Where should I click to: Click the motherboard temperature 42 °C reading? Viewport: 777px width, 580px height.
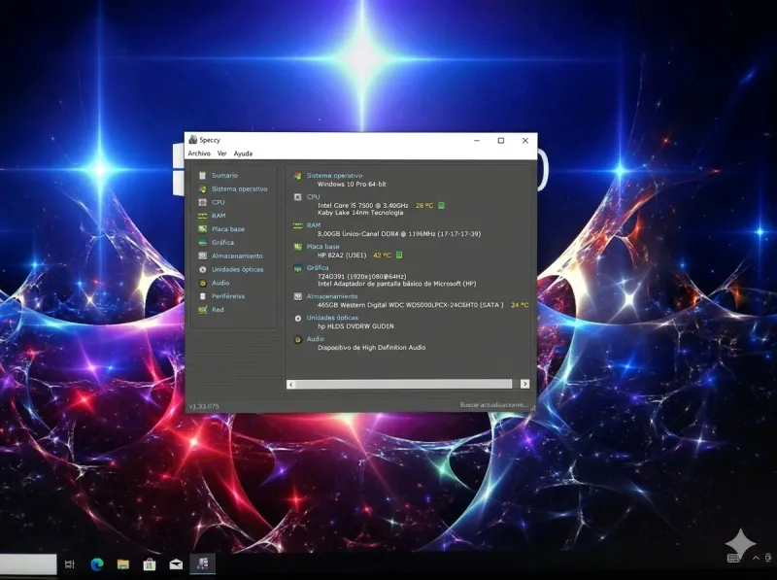point(382,256)
